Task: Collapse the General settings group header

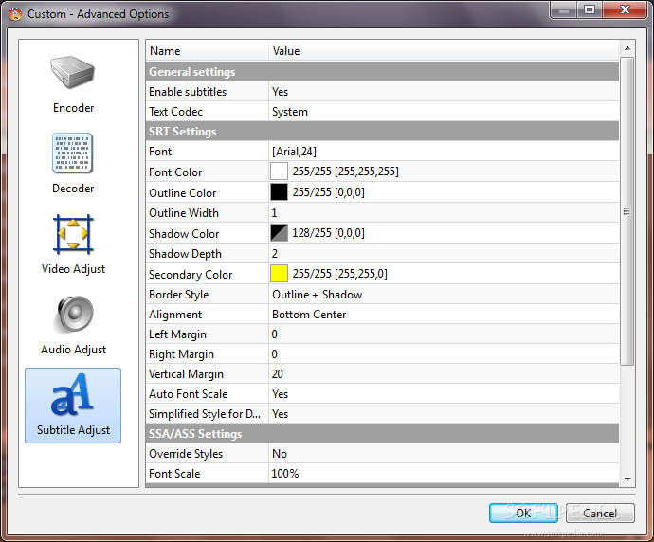Action: [383, 72]
